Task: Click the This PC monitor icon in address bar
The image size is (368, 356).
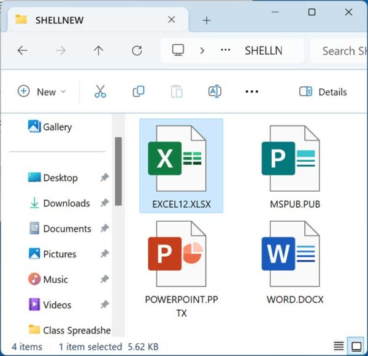Action: 178,50
